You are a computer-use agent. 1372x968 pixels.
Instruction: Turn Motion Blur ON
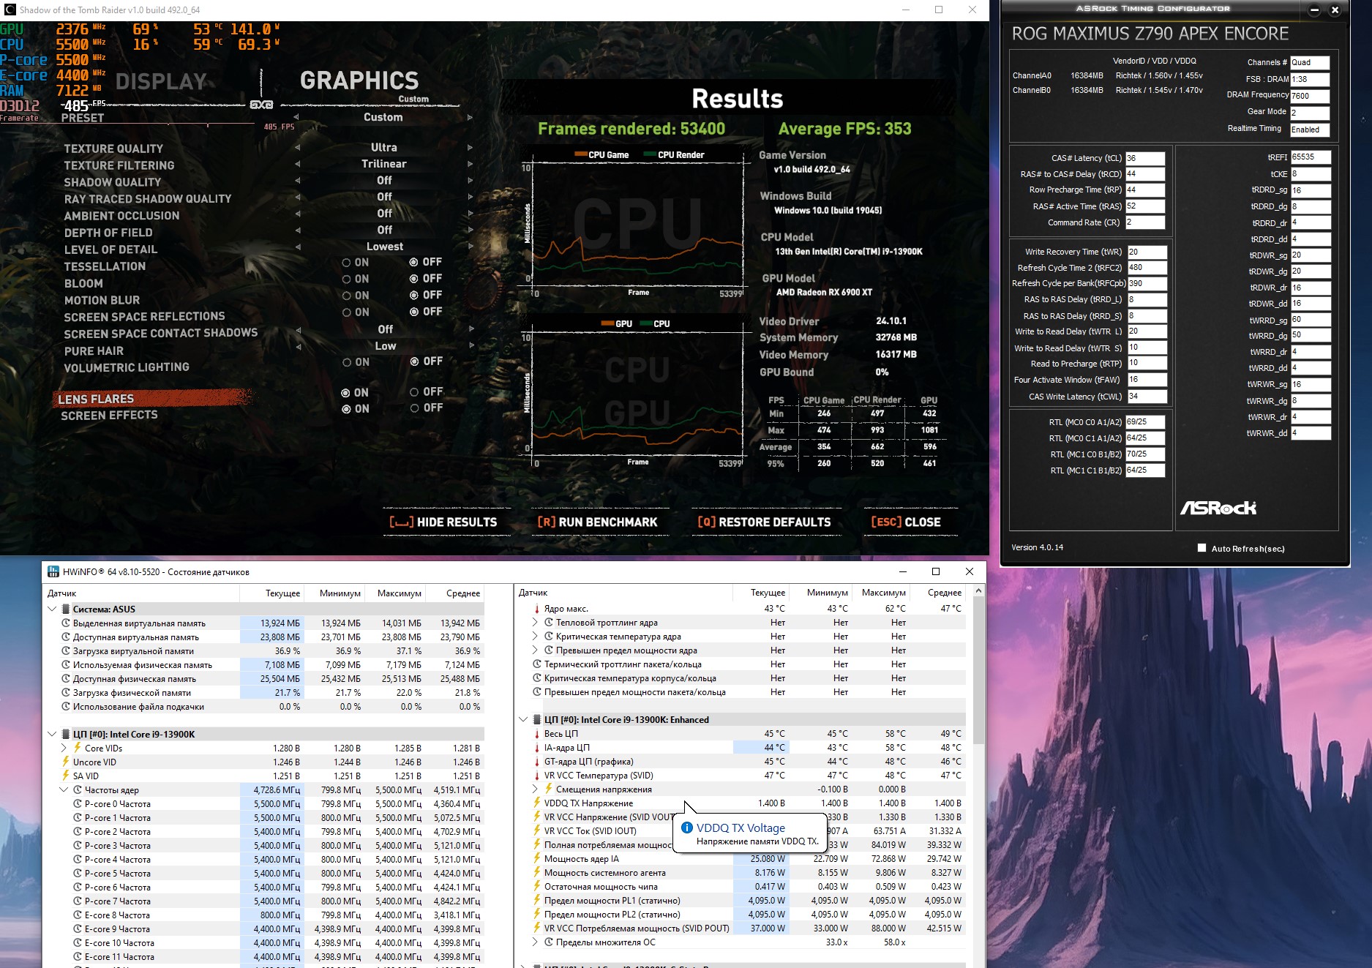[346, 296]
